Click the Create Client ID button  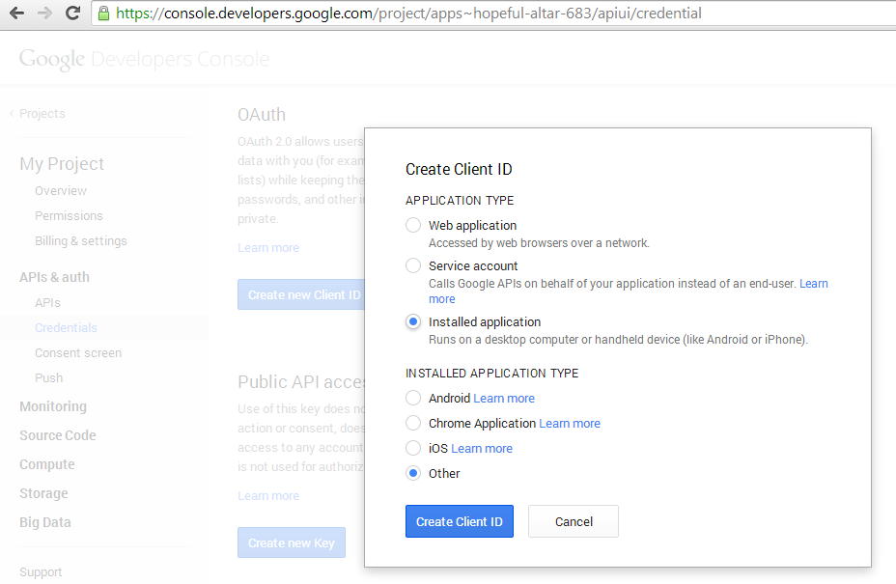[x=460, y=521]
